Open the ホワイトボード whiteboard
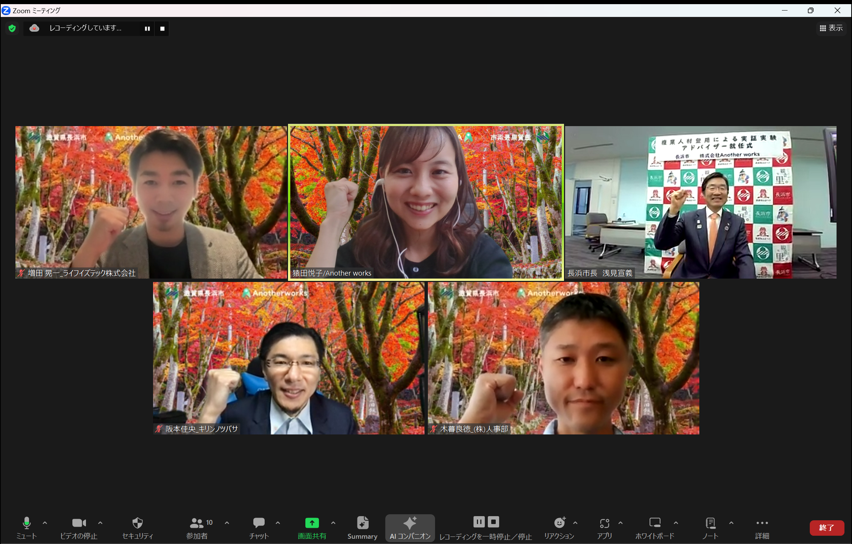Screen dimensions: 852x544 (x=655, y=528)
